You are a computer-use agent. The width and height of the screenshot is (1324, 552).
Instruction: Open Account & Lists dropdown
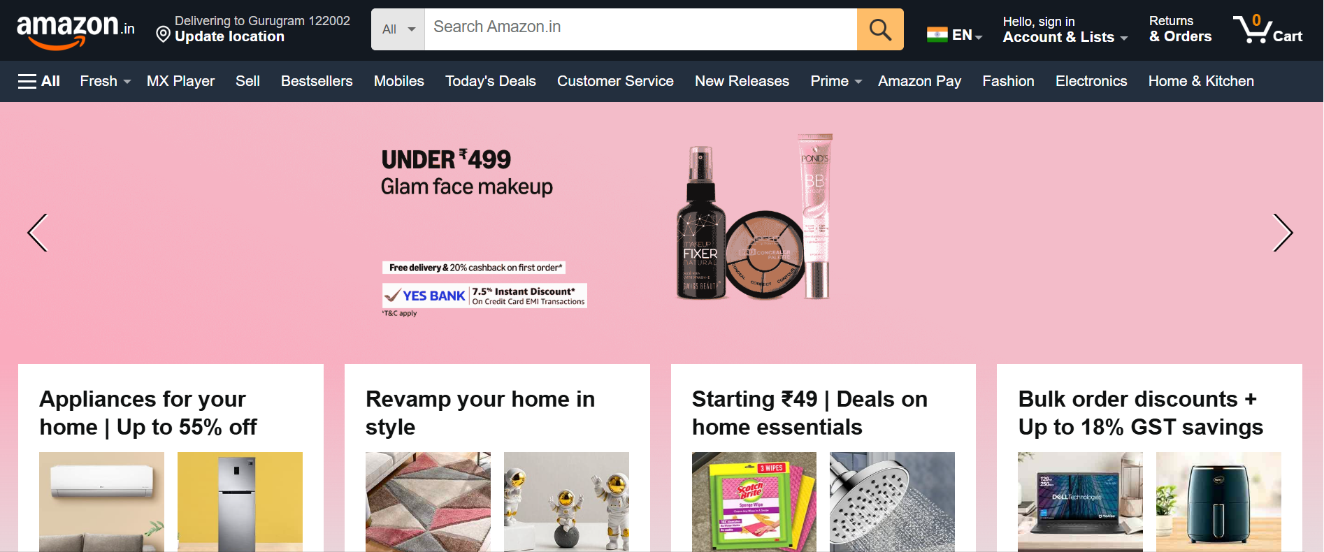(x=1065, y=29)
